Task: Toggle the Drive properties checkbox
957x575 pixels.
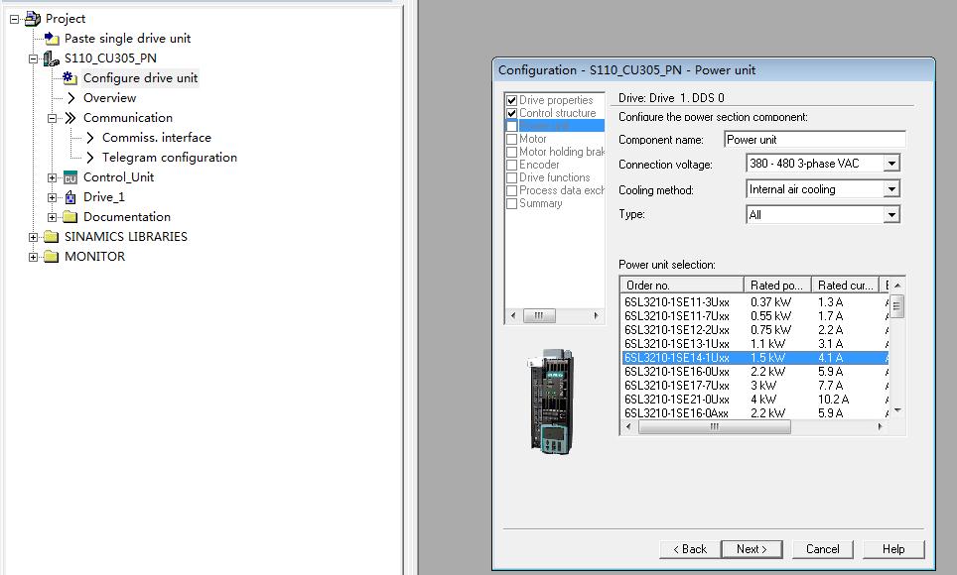Action: point(512,100)
